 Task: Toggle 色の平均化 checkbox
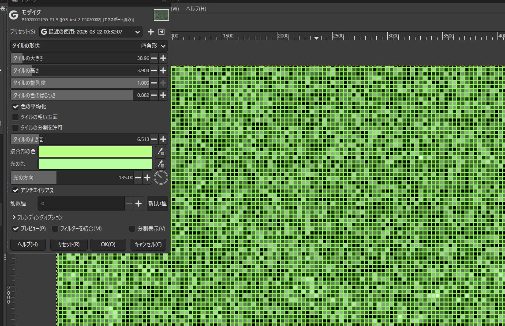pyautogui.click(x=15, y=107)
